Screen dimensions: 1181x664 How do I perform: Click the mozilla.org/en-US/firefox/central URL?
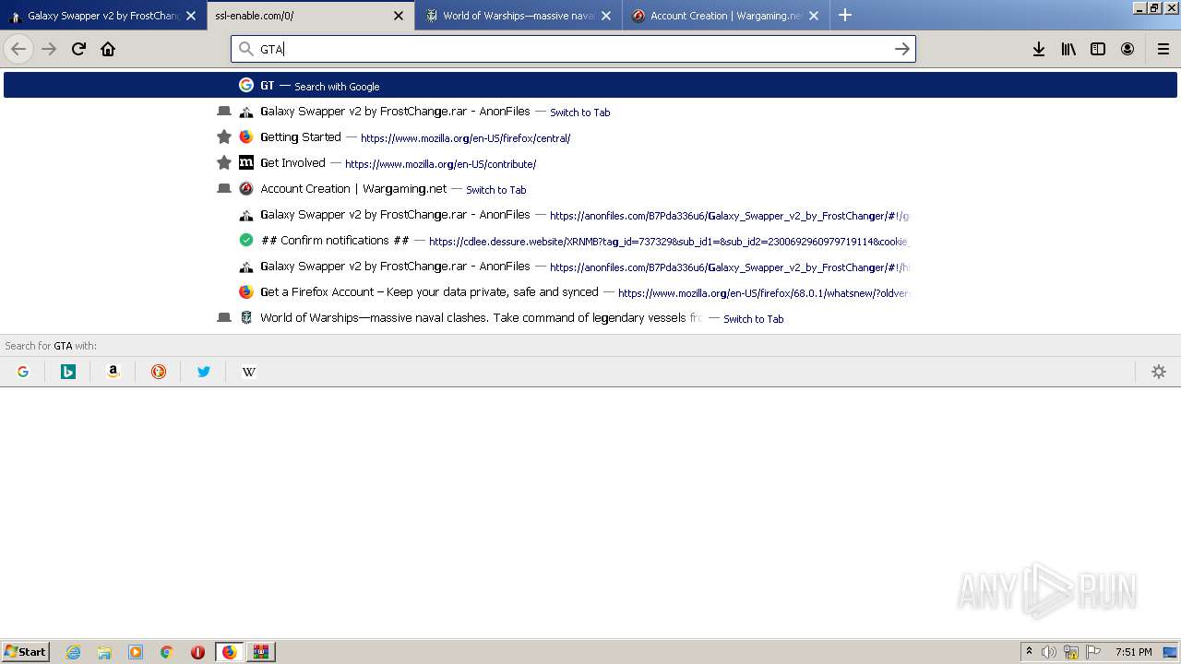465,138
